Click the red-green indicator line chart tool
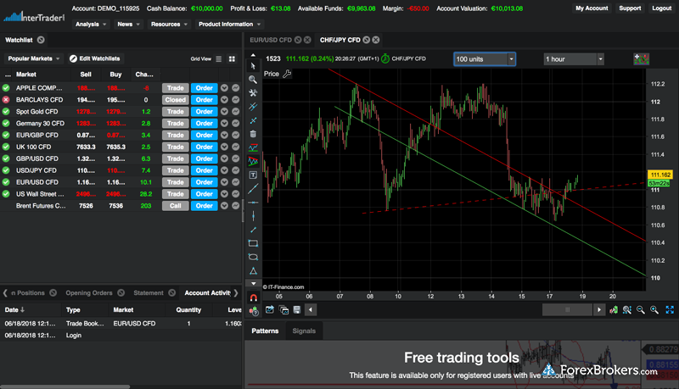Screen dimensions: 679x389 point(253,147)
